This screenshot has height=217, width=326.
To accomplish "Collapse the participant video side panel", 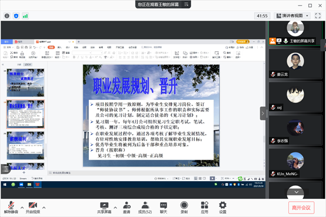I will pos(263,113).
